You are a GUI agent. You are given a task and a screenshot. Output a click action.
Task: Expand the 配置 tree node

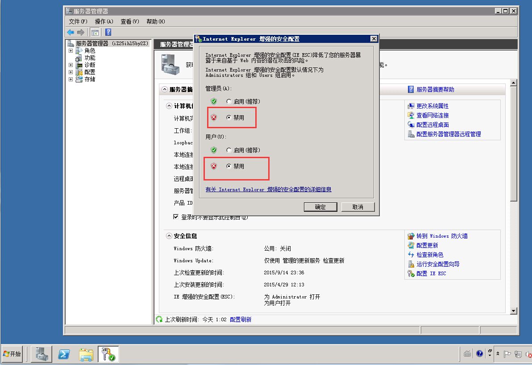coord(71,72)
